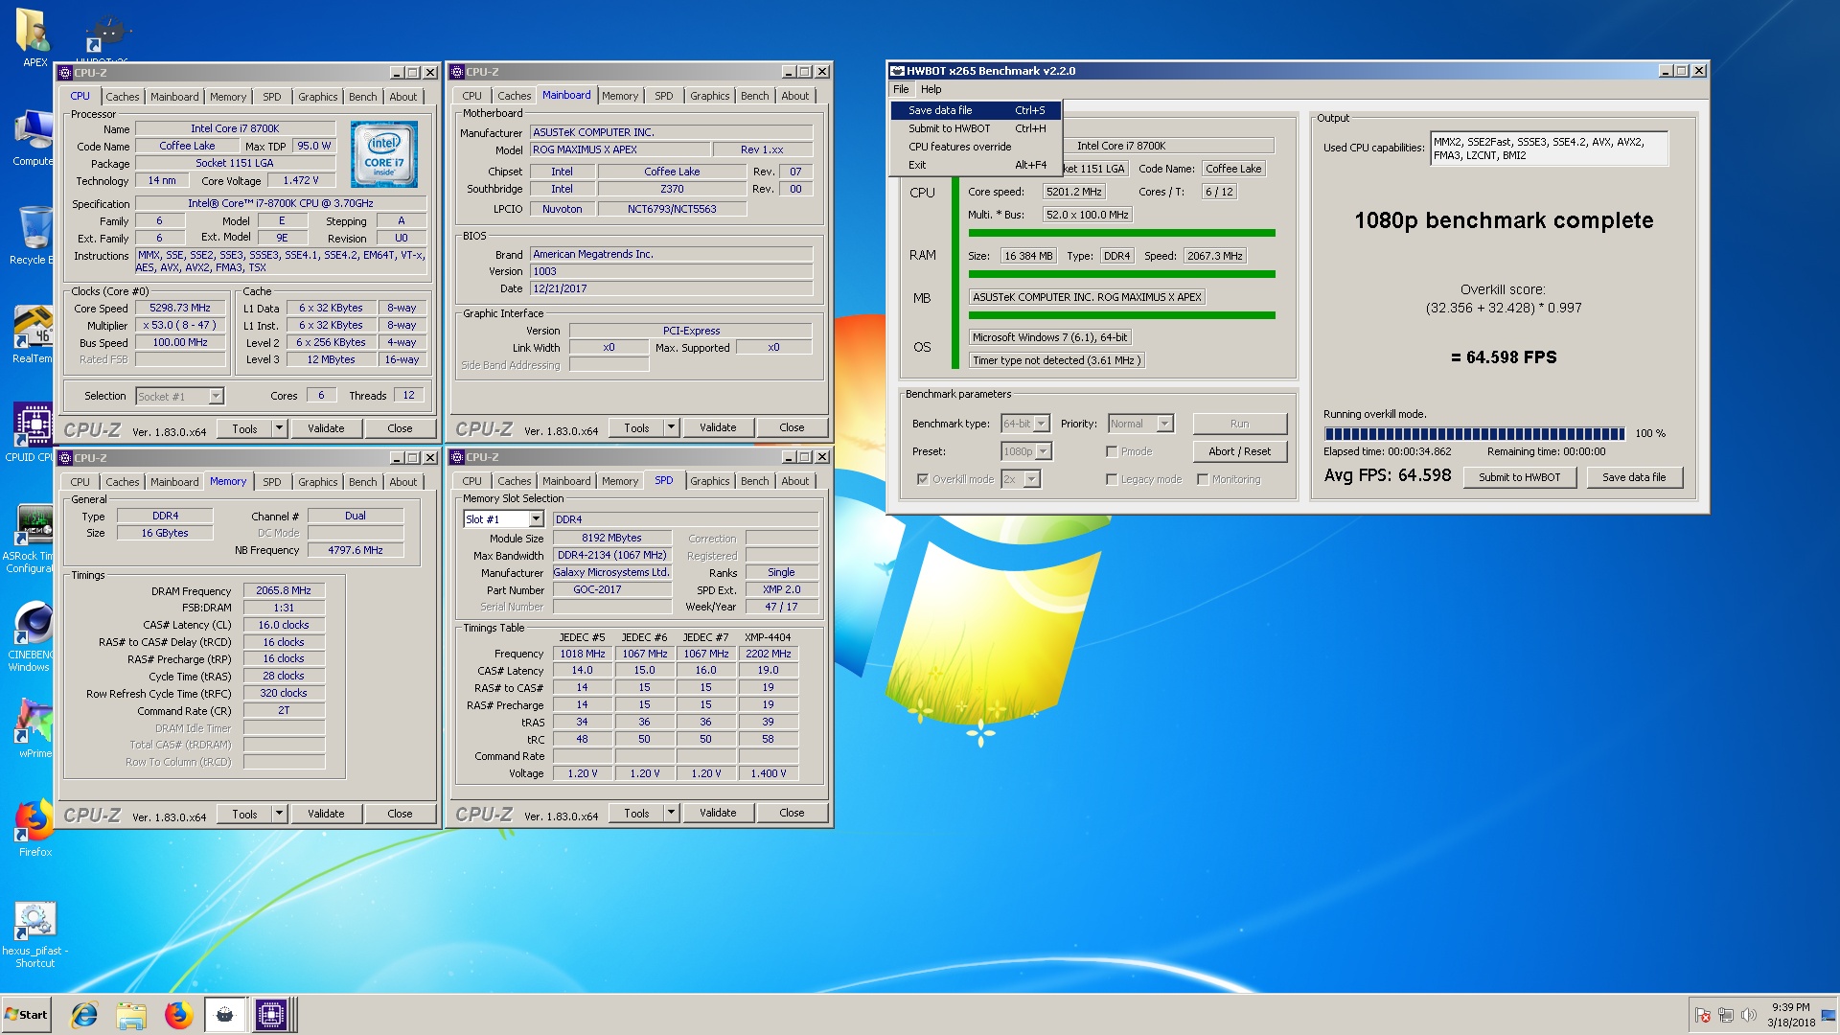Viewport: 1840px width, 1035px height.
Task: Click the Avg FPS: 64.598 result text
Action: pos(1387,475)
